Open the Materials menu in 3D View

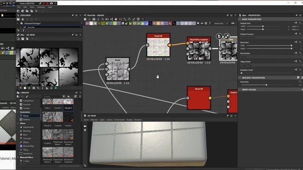[94, 120]
